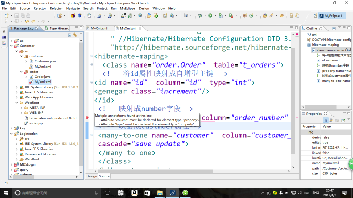Image resolution: width=353 pixels, height=198 pixels.
Task: Open Amazon app from taskbar
Action: [134, 193]
